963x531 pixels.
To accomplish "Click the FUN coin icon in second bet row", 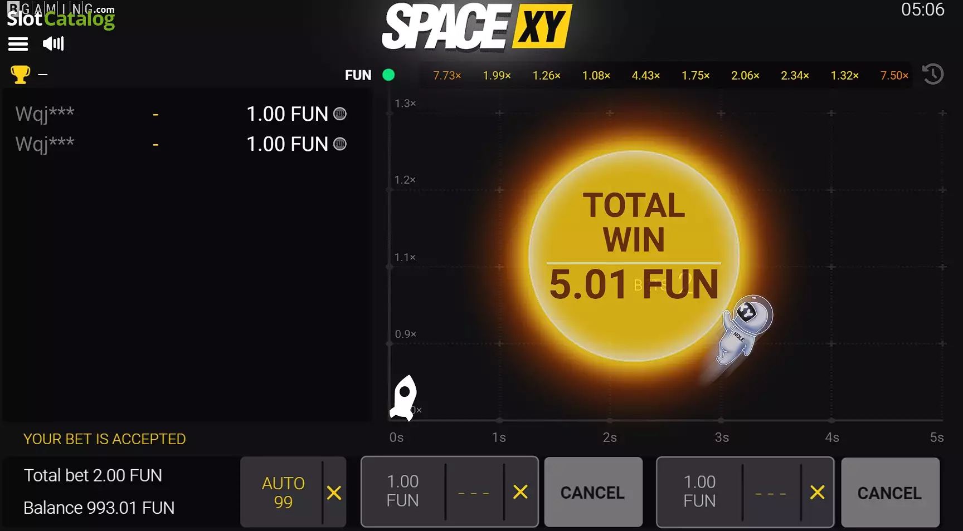I will pyautogui.click(x=340, y=144).
